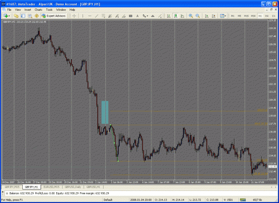This screenshot has width=279, height=203.
Task: Select the H1 timeframe
Action: (x=260, y=16)
